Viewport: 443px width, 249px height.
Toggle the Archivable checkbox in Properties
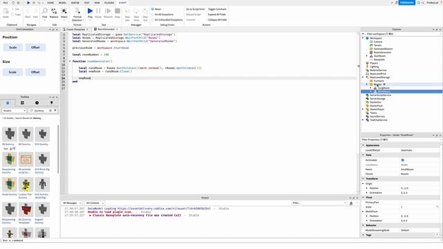(x=403, y=160)
